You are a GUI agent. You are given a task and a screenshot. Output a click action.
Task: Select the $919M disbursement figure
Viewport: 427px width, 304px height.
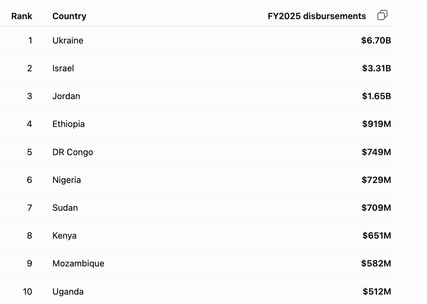point(376,124)
